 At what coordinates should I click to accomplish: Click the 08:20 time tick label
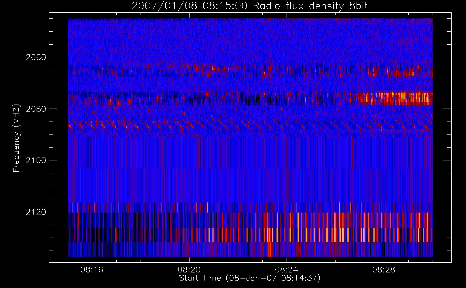[189, 270]
